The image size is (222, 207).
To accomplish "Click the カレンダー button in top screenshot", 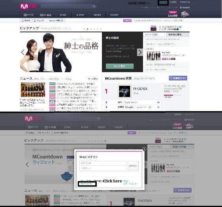I will pyautogui.click(x=40, y=21).
